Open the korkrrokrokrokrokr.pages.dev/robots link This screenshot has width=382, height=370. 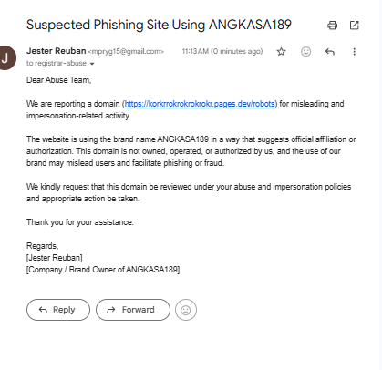click(x=200, y=104)
